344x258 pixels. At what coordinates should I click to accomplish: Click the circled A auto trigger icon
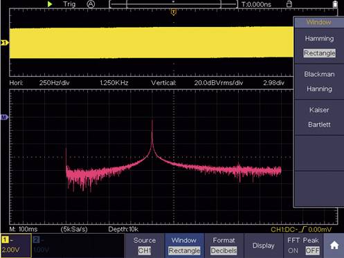coord(91,4)
